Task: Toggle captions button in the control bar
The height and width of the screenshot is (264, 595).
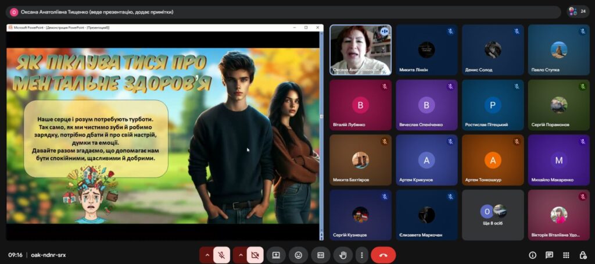Action: 321,255
